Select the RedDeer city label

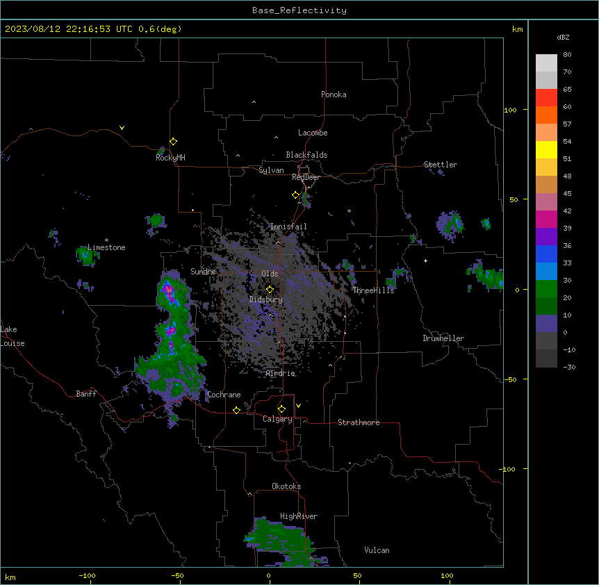(x=306, y=177)
